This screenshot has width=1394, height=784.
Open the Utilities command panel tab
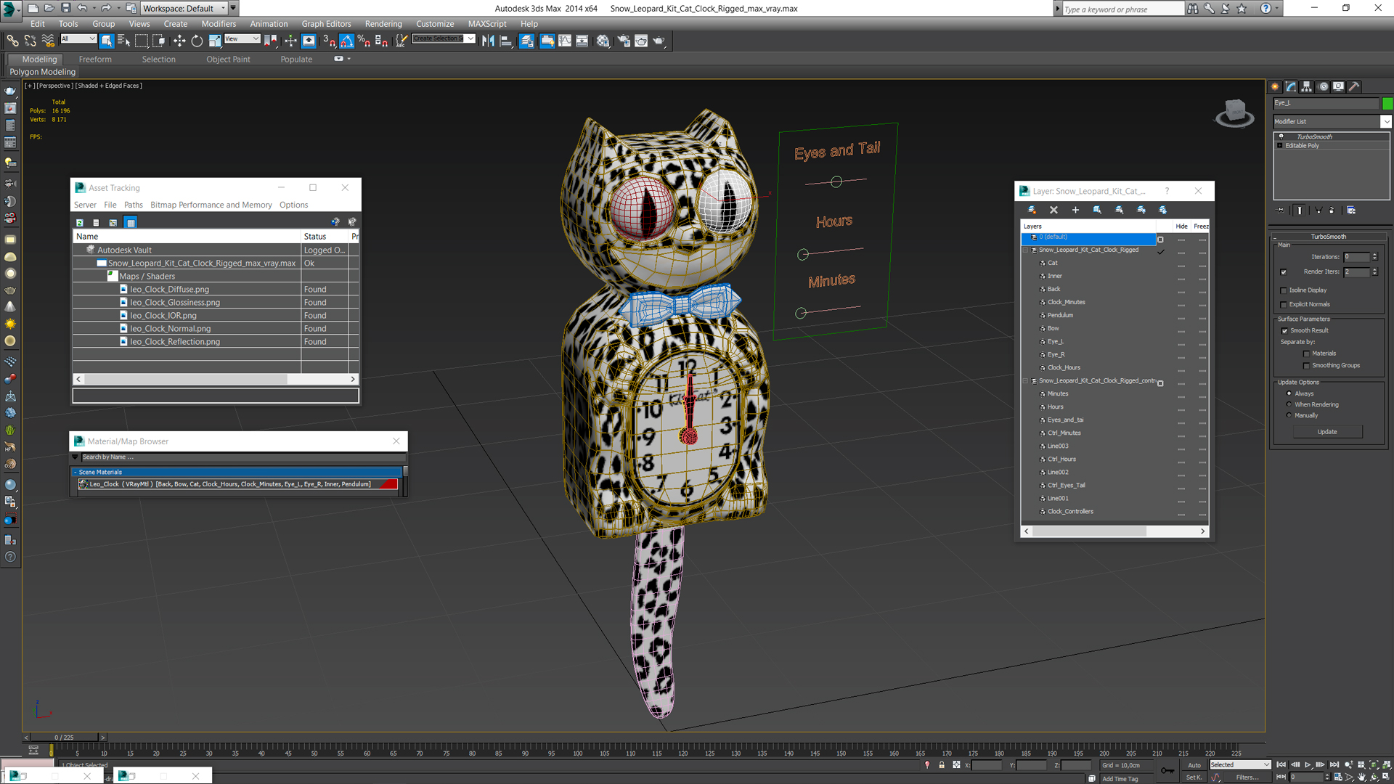click(x=1354, y=86)
